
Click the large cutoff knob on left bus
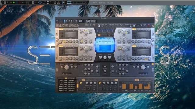pyautogui.click(x=66, y=67)
